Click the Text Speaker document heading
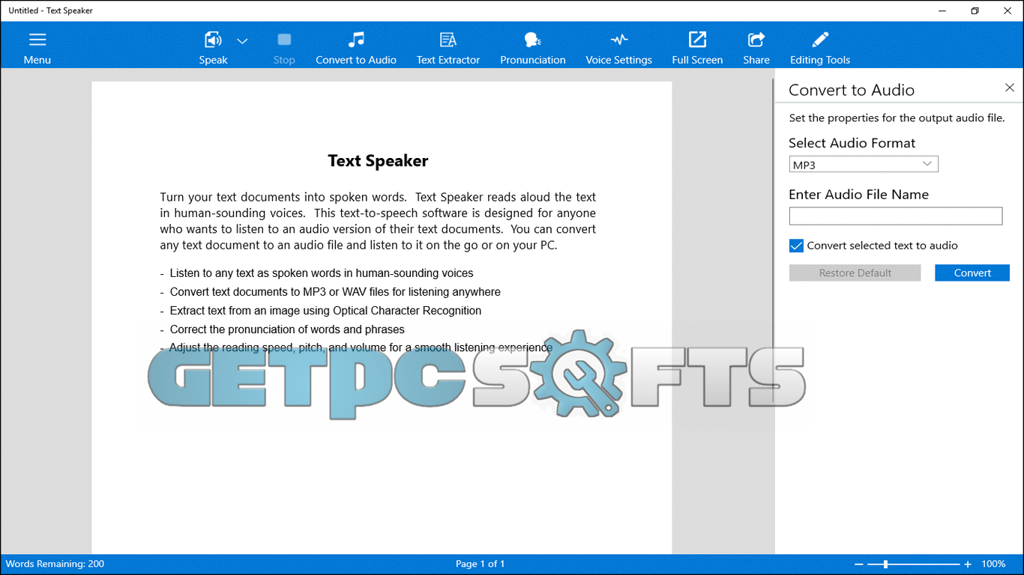The width and height of the screenshot is (1024, 575). [x=378, y=161]
